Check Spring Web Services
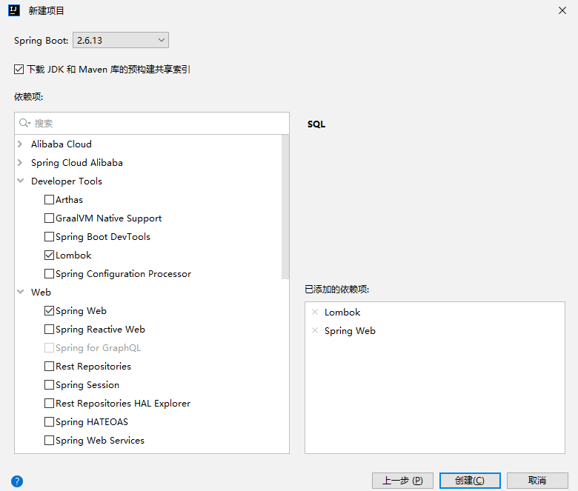The width and height of the screenshot is (578, 491). point(49,440)
